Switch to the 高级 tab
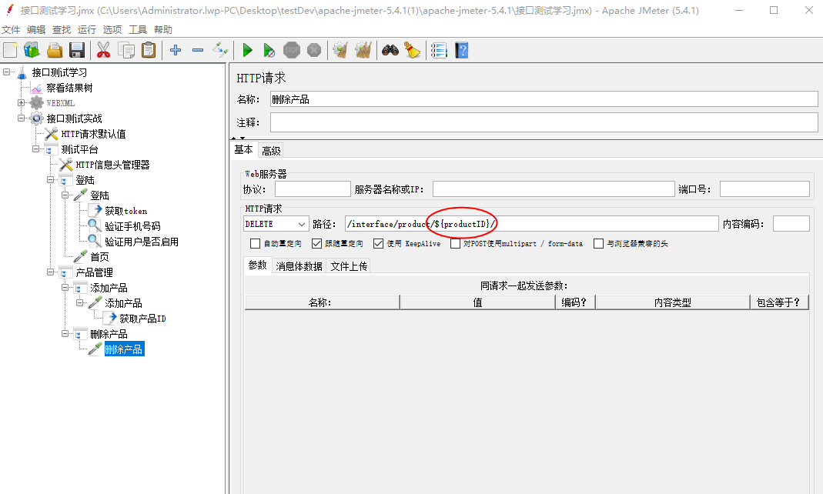The height and width of the screenshot is (494, 823). 271,151
